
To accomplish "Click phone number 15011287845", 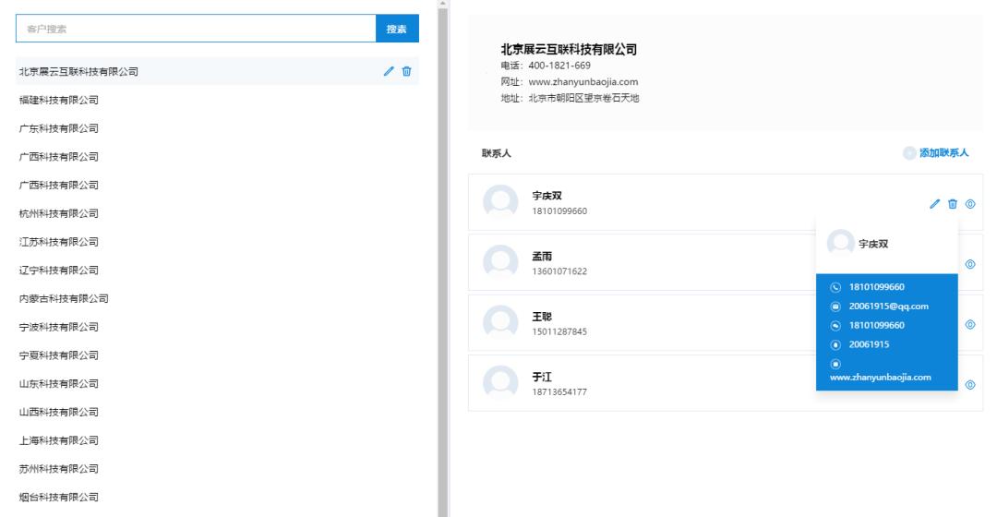I will 559,332.
